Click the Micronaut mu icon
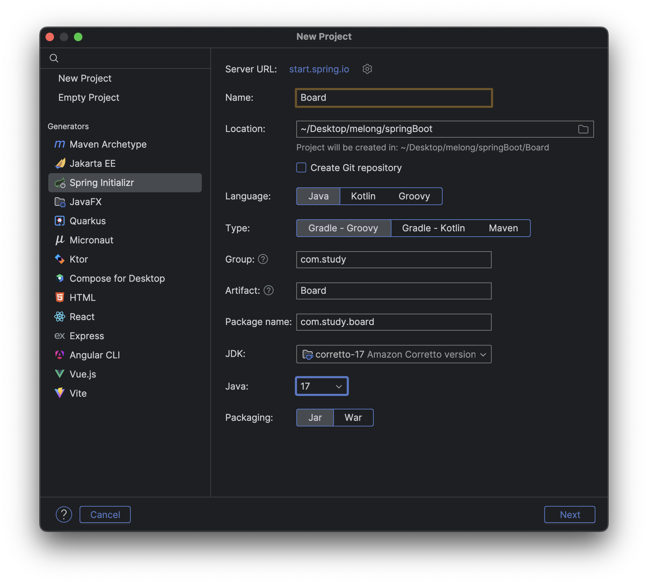The image size is (648, 584). [x=60, y=240]
